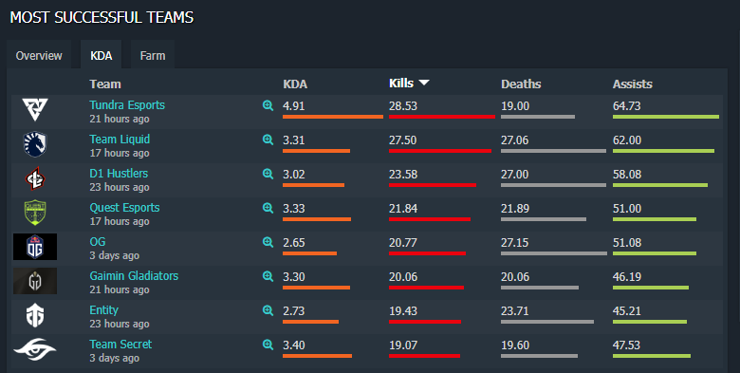740x373 pixels.
Task: Sort by the Assists column header
Action: click(x=633, y=84)
